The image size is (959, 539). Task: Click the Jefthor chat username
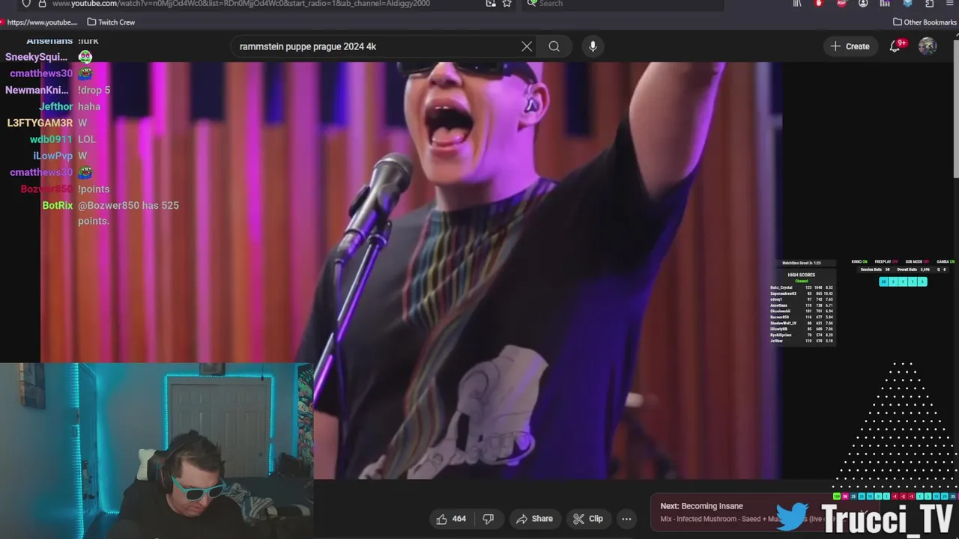[55, 106]
